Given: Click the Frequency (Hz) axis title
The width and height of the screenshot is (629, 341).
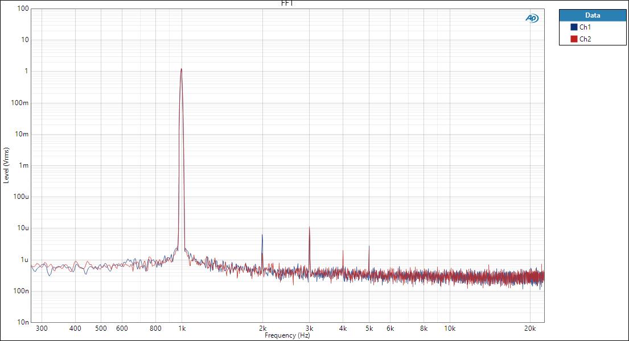Looking at the screenshot, I should (287, 335).
